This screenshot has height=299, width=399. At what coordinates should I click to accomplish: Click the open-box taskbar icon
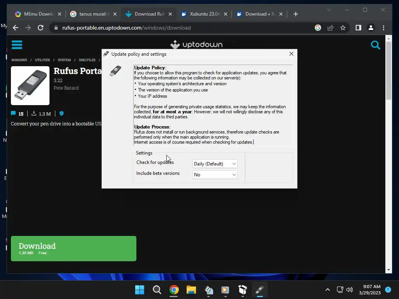pos(242,290)
